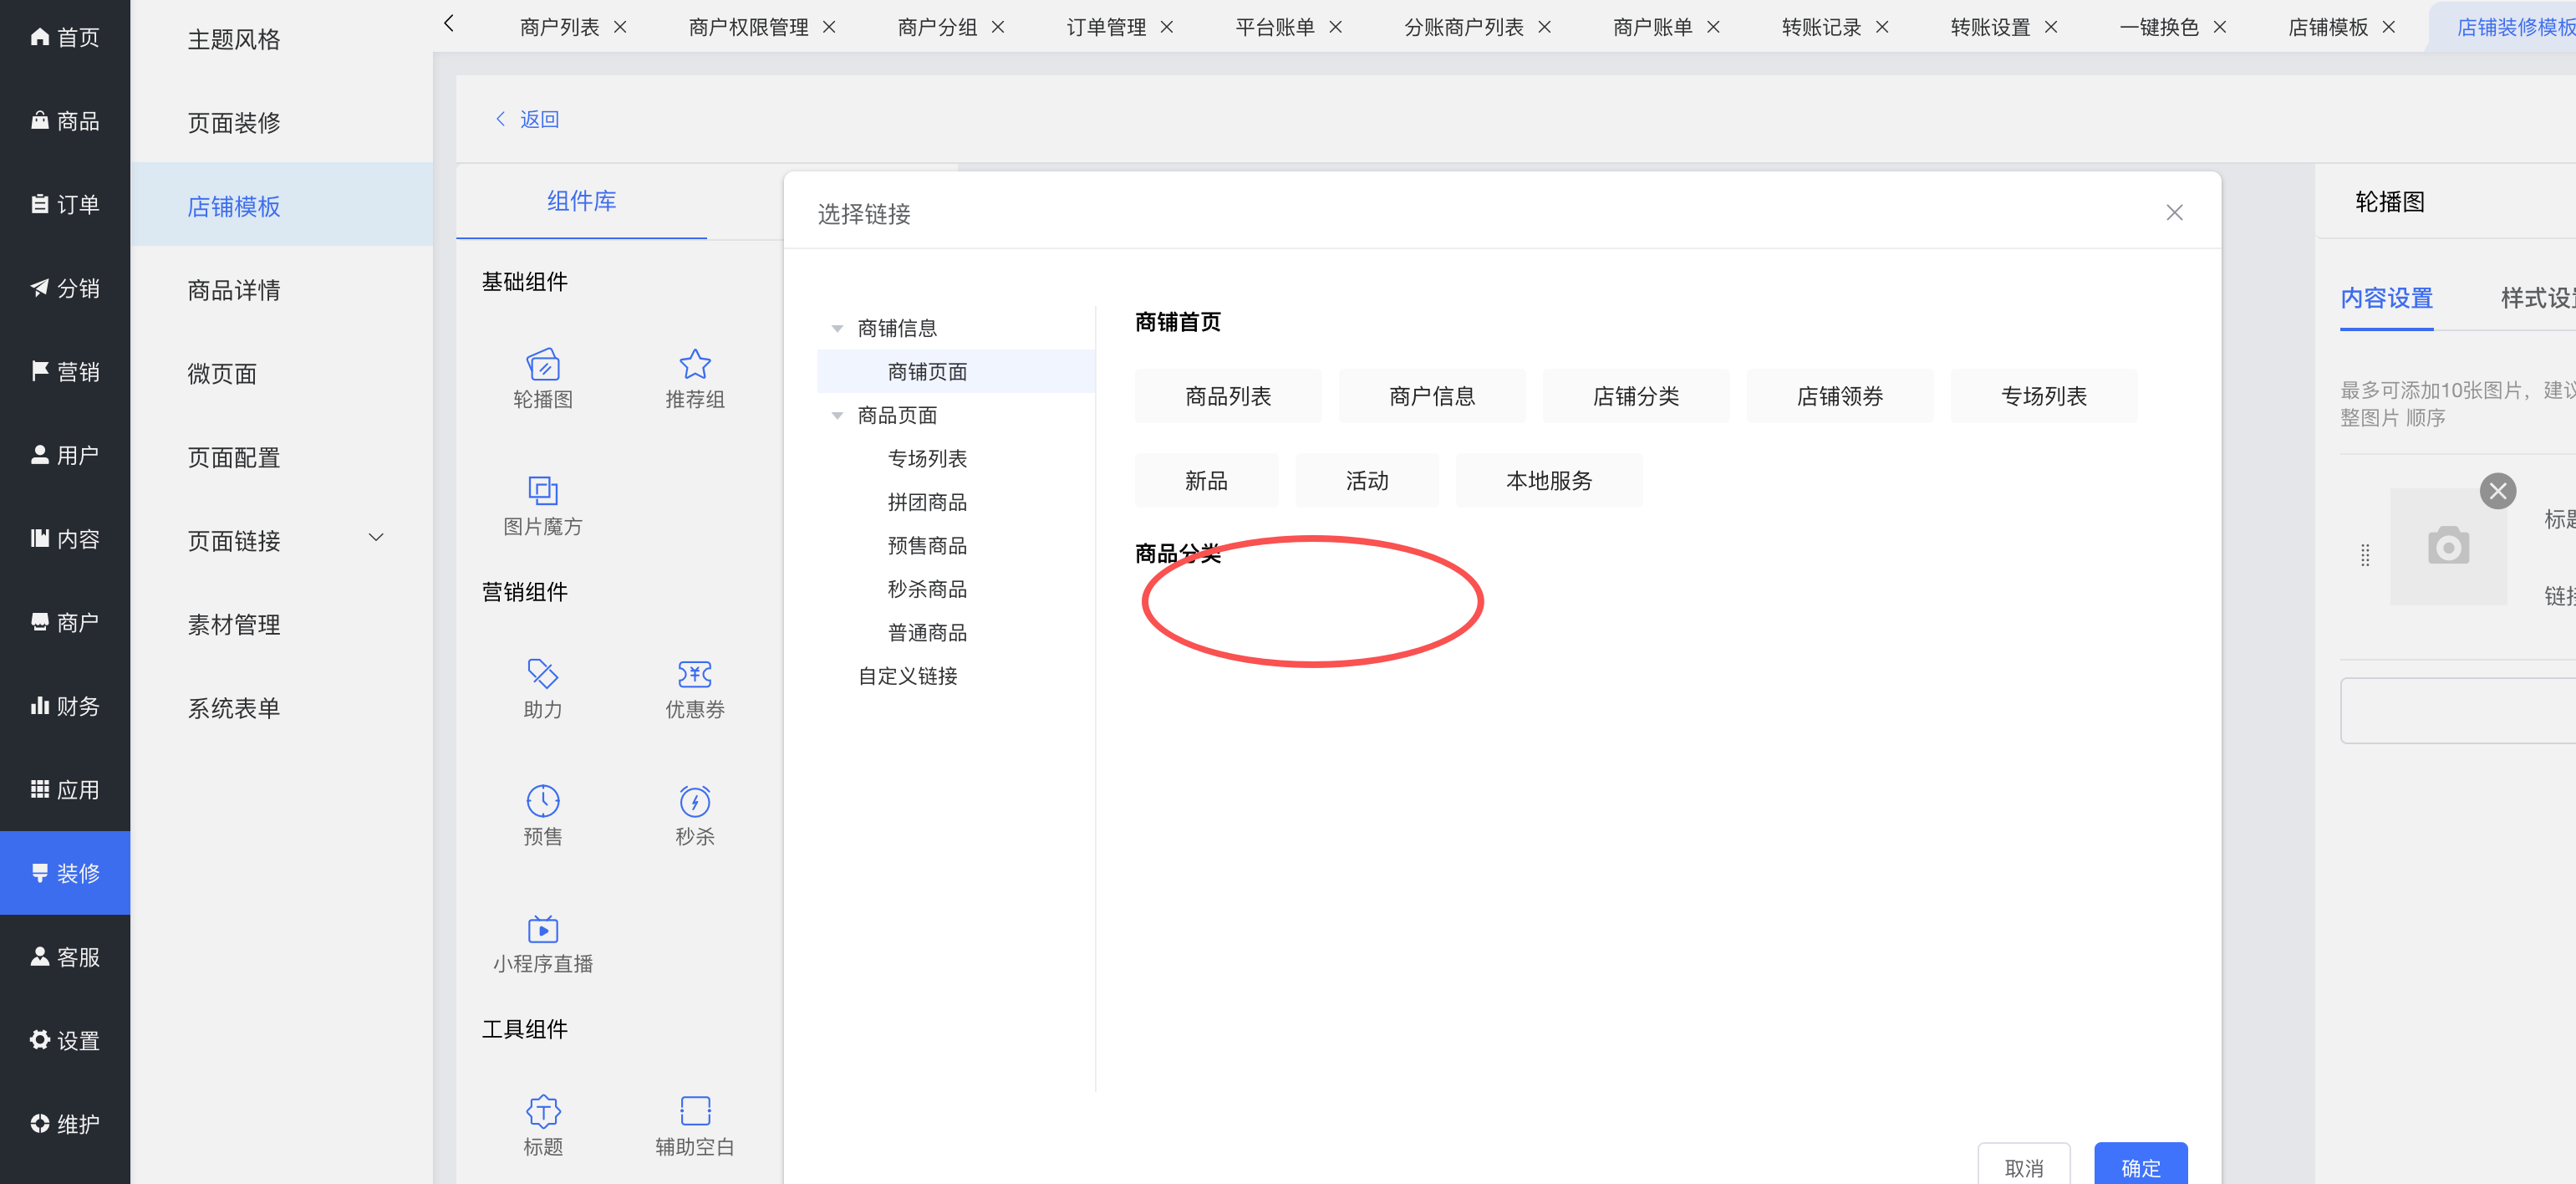Add the 图片魔方 image cube component
This screenshot has width=2576, height=1184.
542,492
